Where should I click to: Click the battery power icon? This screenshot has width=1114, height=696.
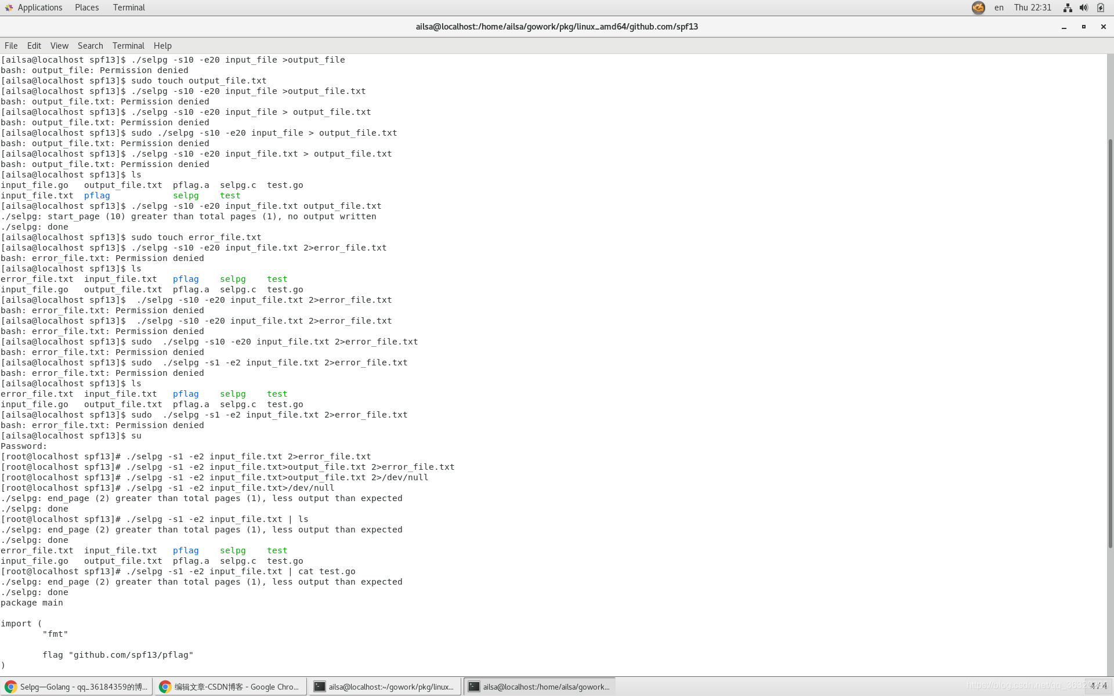(x=1101, y=8)
